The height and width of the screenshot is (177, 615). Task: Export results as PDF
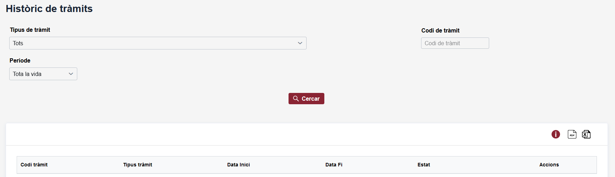(572, 134)
